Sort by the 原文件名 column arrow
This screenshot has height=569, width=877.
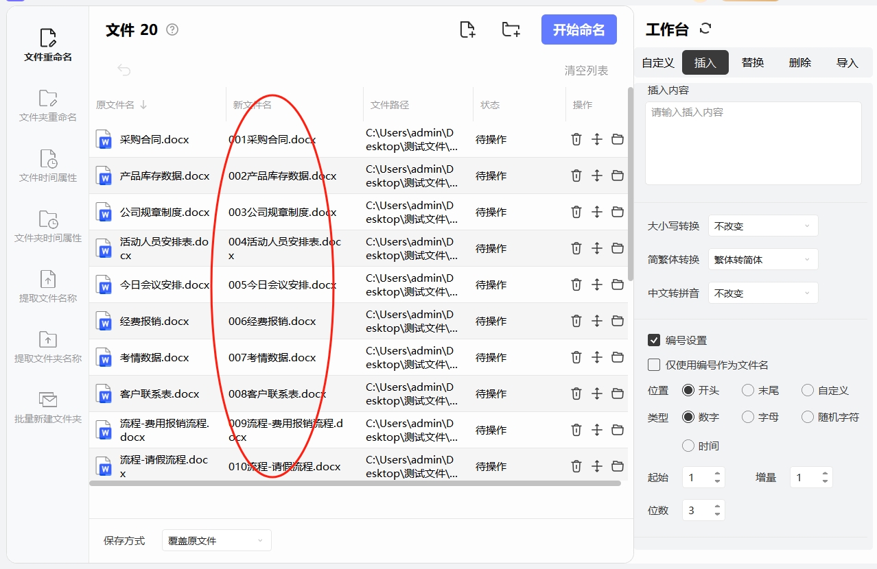143,105
